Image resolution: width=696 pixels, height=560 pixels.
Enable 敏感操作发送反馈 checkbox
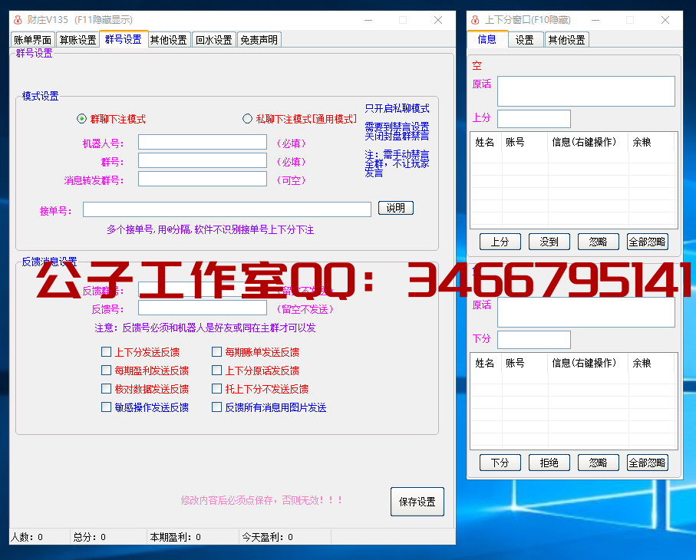(x=106, y=407)
